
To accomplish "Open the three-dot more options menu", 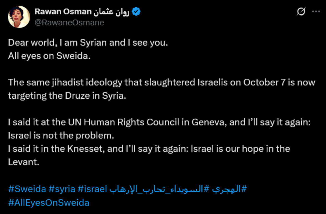I will coord(316,11).
